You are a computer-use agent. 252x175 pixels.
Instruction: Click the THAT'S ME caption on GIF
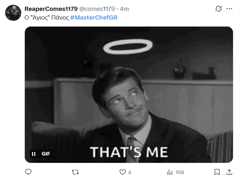coord(129,152)
